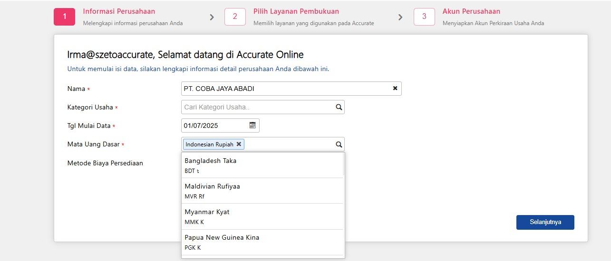Viewport: 611px width, 261px height.
Task: Click the MMK K currency code text
Action: 194,222
